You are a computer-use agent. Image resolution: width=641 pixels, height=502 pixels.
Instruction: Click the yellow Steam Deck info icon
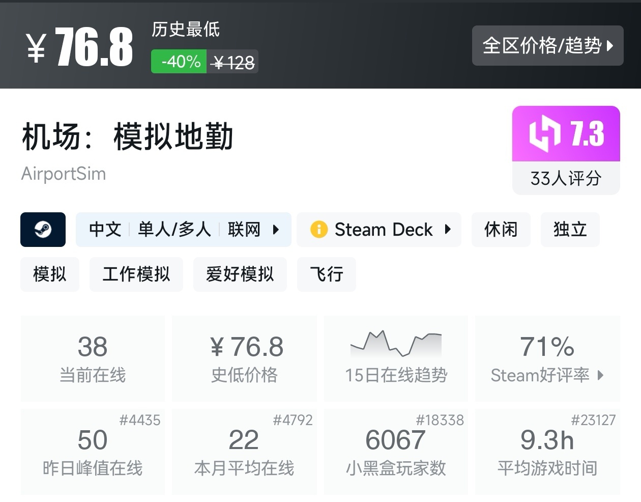pyautogui.click(x=319, y=230)
